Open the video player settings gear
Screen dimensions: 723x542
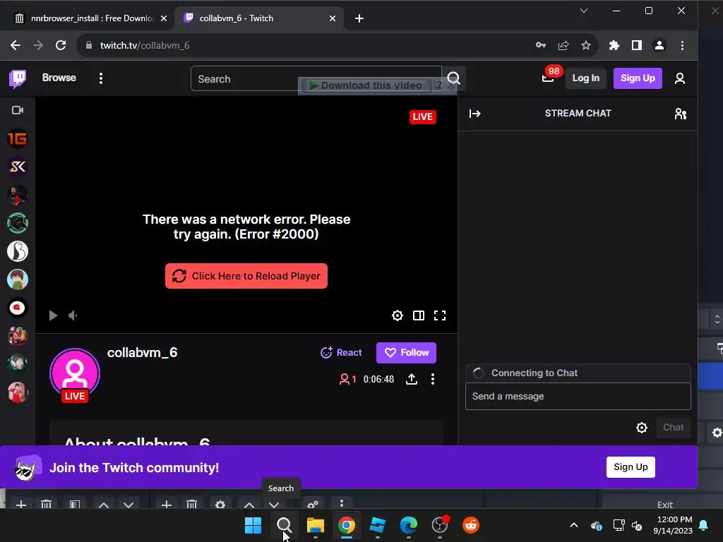pyautogui.click(x=397, y=315)
